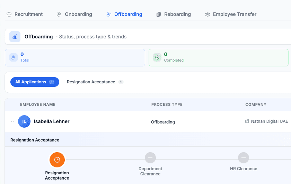Sort by Employee Name column header
Screen dimensions: 291x184
38,104
